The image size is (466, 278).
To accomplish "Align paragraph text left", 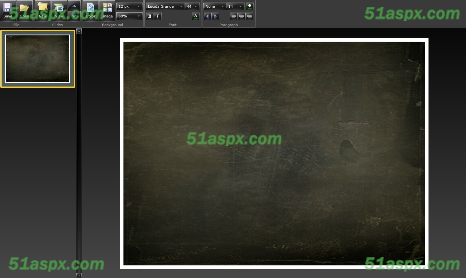I will point(233,16).
